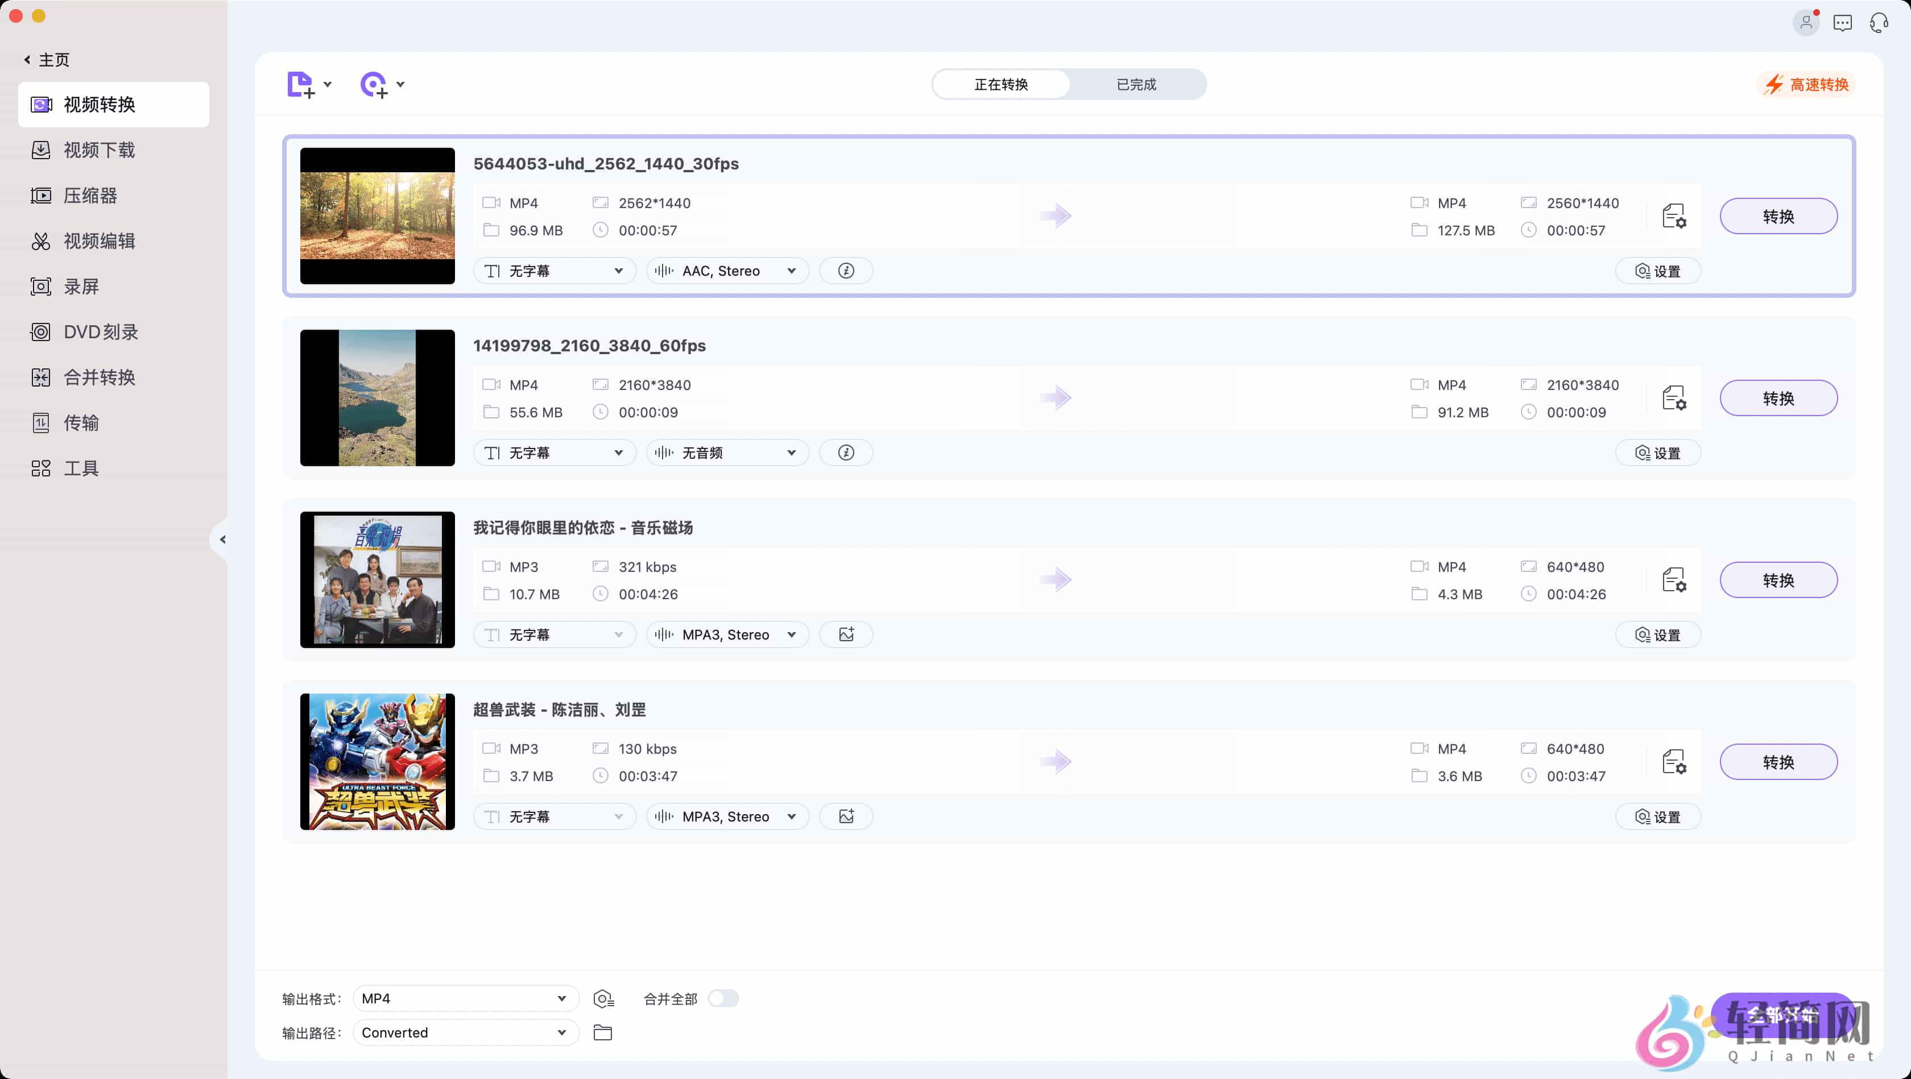Click the add file icon
The width and height of the screenshot is (1911, 1079).
(x=300, y=85)
